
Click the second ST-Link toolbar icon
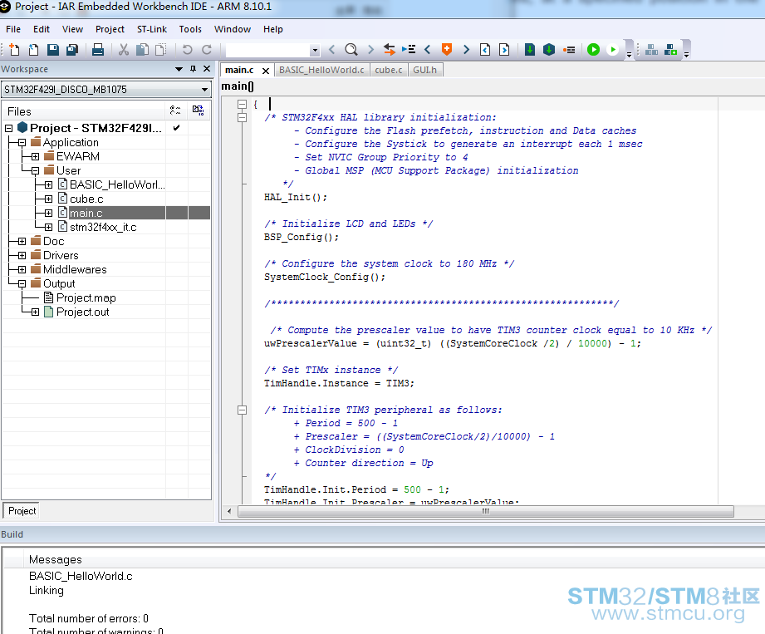(x=671, y=50)
